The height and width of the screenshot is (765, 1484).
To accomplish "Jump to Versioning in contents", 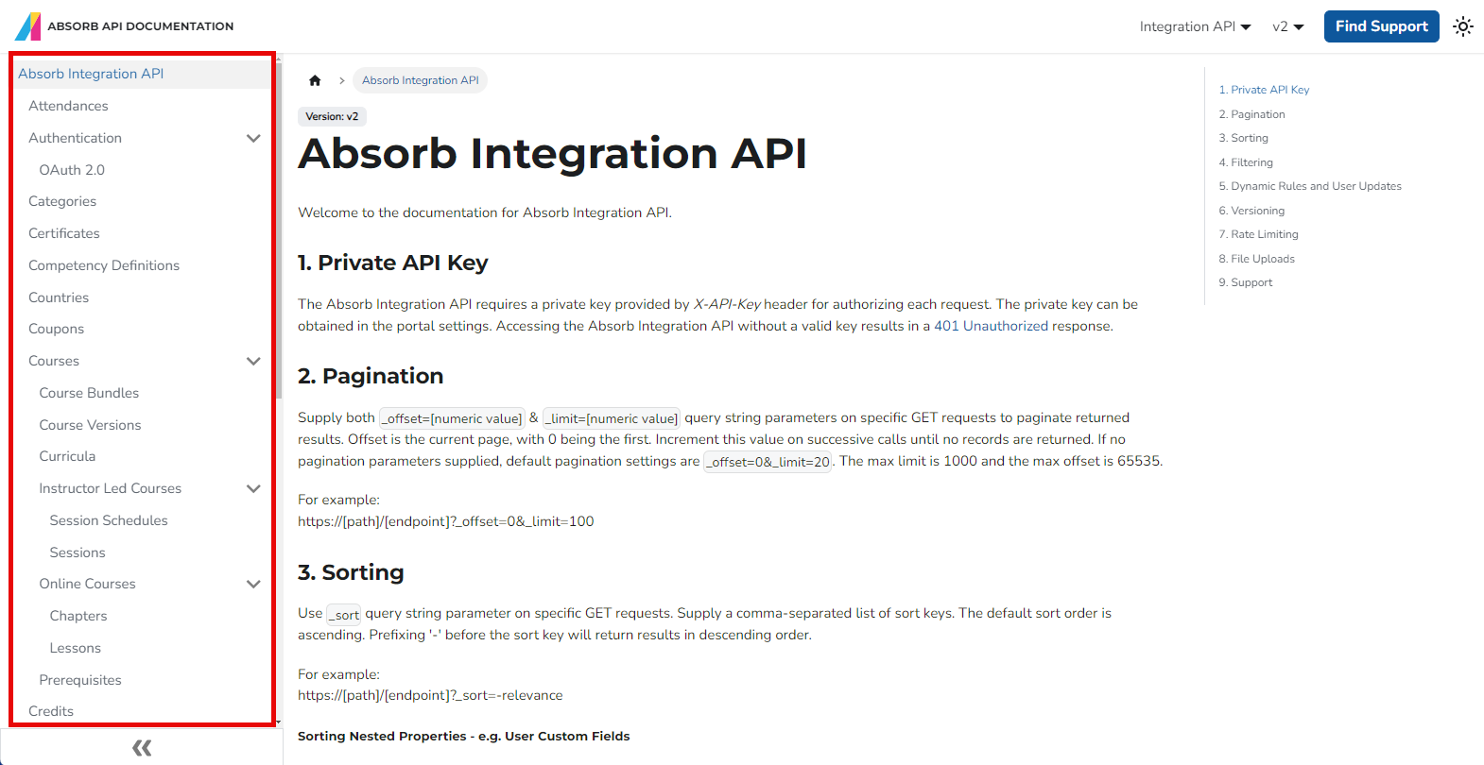I will tap(1251, 211).
